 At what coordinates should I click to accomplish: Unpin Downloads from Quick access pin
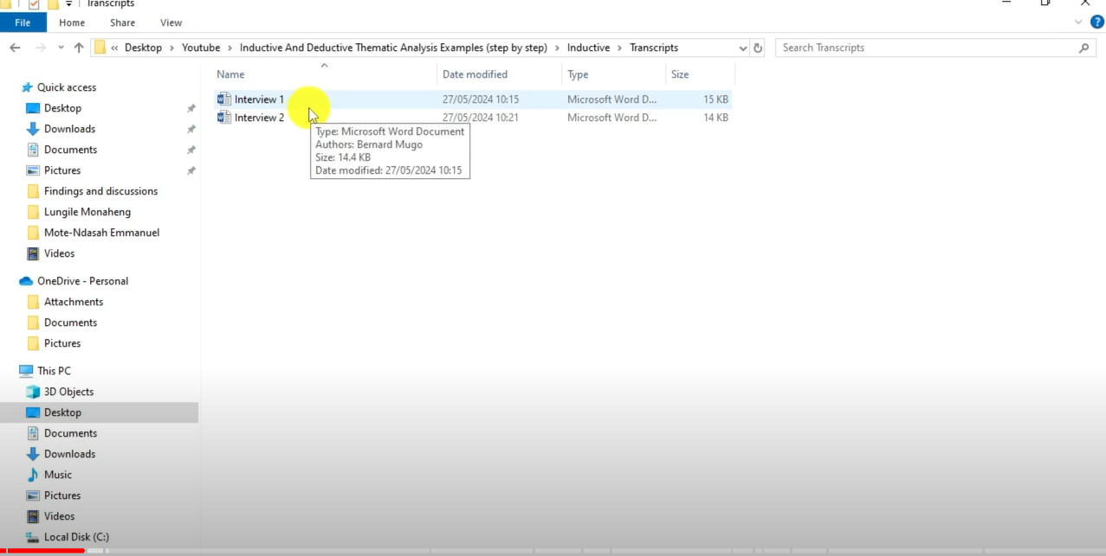tap(191, 129)
